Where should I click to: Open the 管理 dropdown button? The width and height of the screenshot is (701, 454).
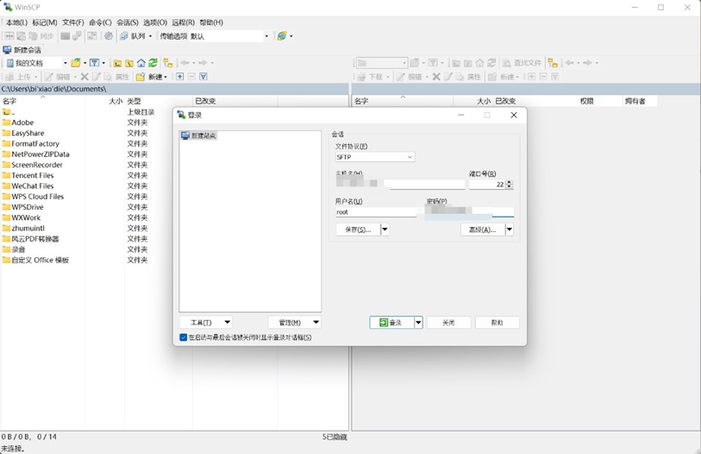pos(295,322)
